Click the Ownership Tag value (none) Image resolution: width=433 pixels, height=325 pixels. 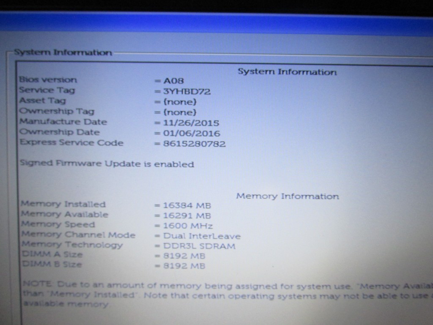180,113
